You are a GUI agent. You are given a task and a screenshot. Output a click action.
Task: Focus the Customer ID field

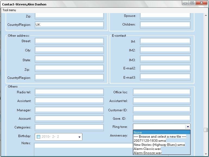(161, 110)
